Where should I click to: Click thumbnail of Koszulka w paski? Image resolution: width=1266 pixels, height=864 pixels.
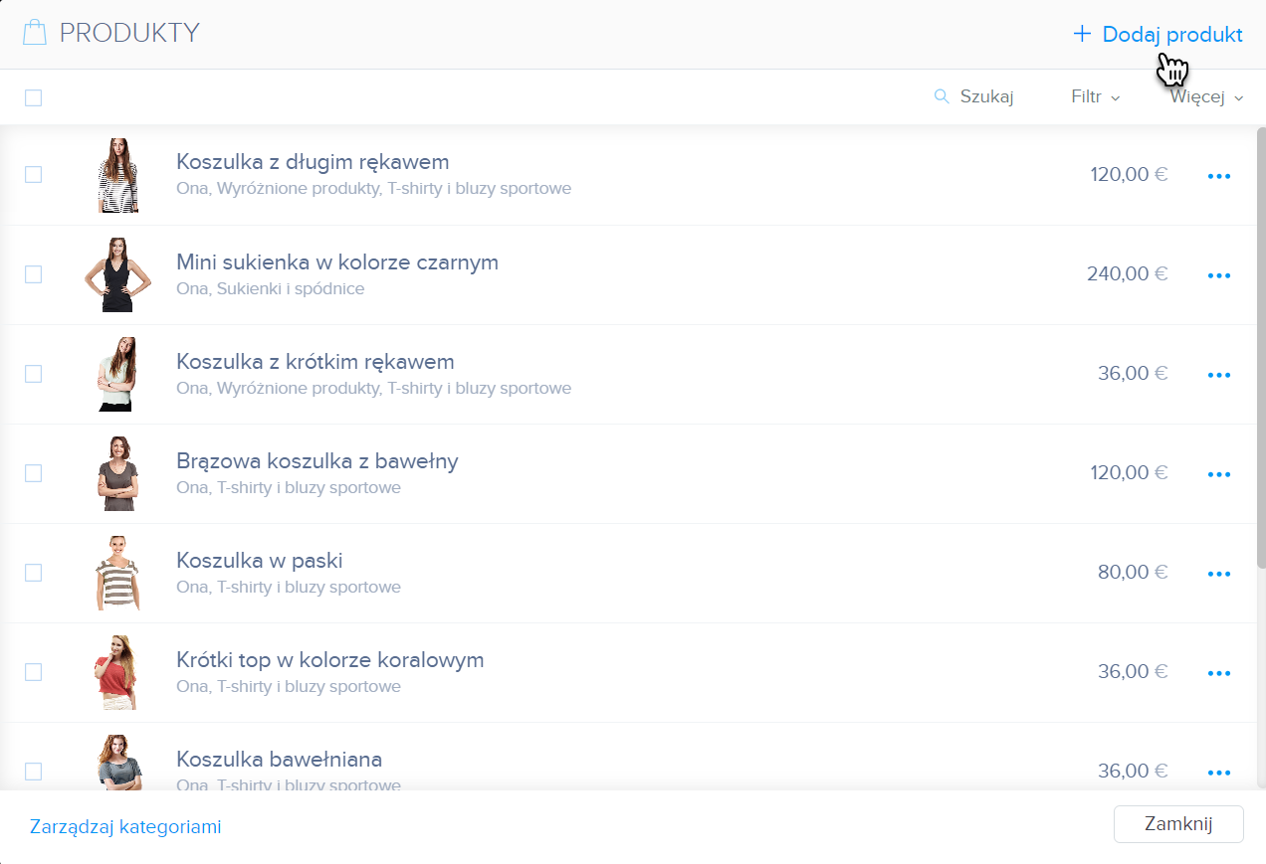117,573
